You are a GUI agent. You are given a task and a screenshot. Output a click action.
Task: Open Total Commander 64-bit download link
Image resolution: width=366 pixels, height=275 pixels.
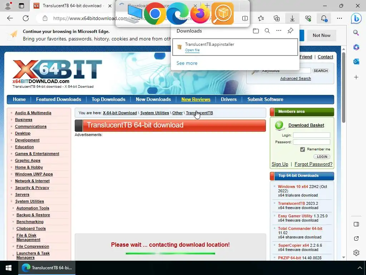point(300,228)
